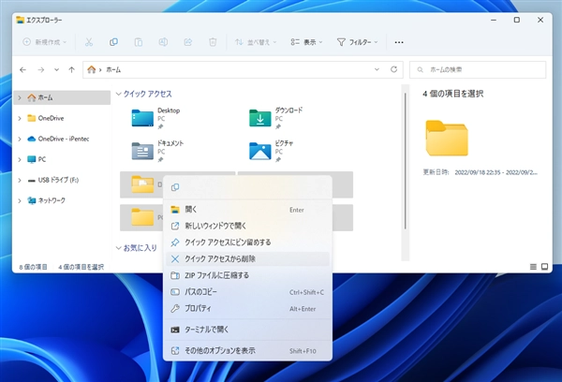The image size is (562, 382).
Task: Click the Cut scissors icon in toolbar
Action: (x=89, y=42)
